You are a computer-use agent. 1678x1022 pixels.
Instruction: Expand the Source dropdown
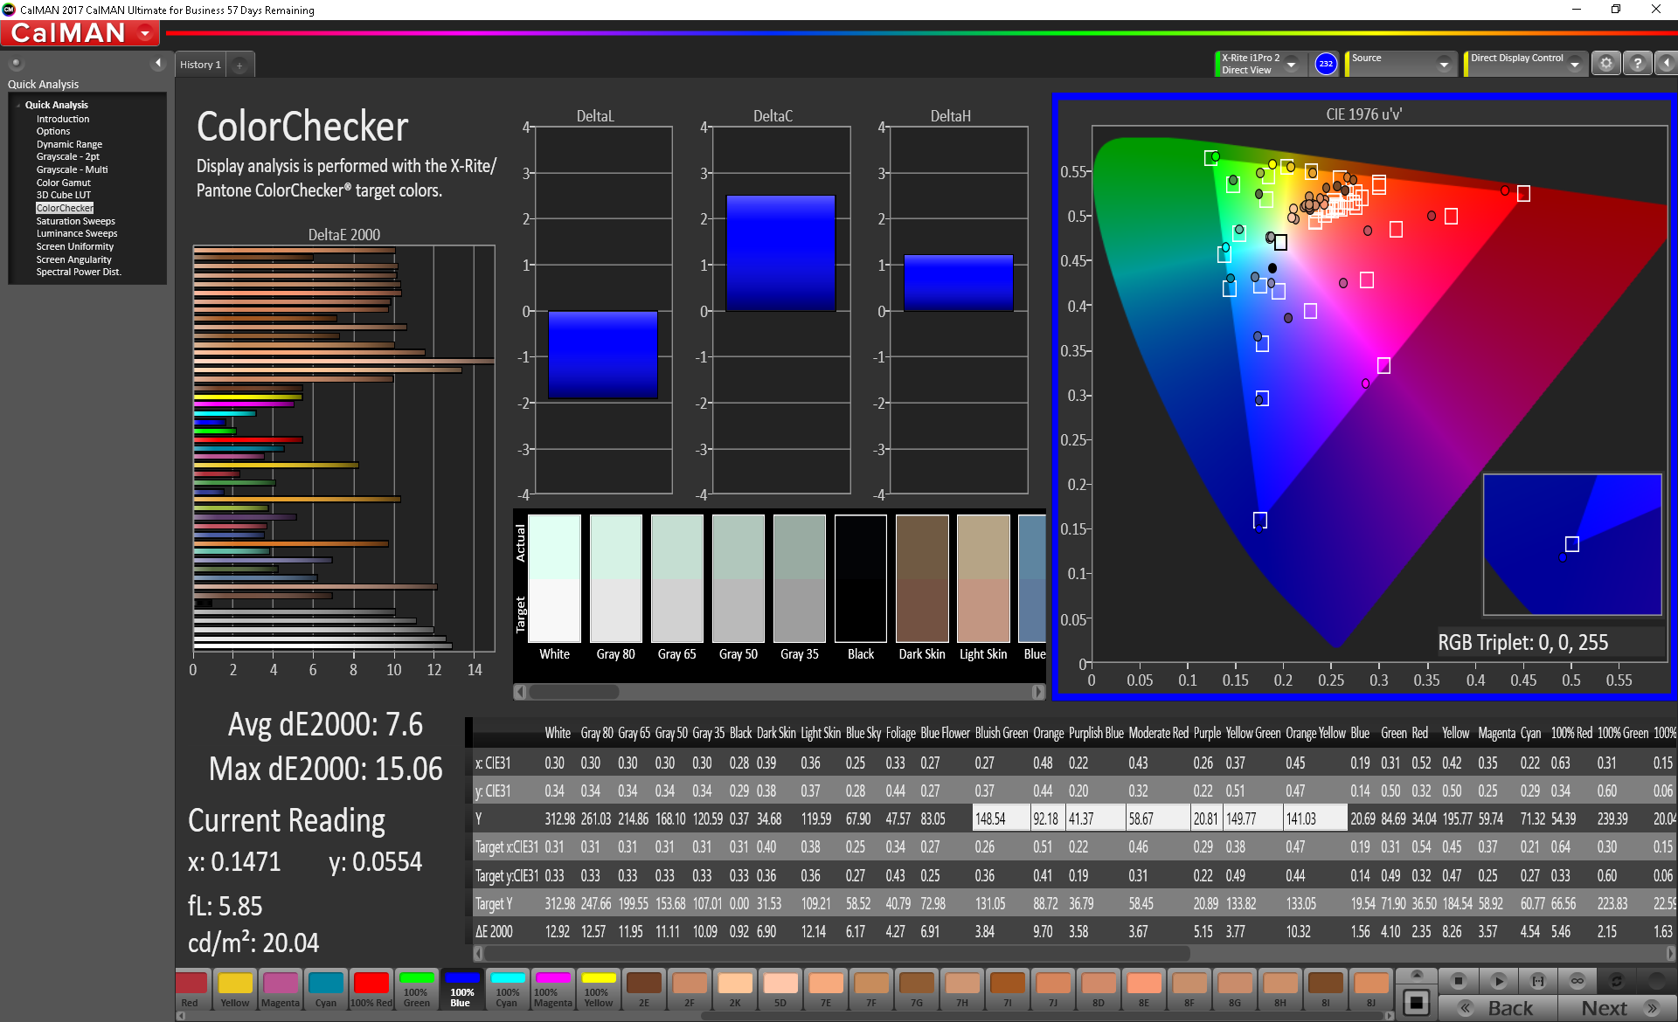click(1444, 65)
